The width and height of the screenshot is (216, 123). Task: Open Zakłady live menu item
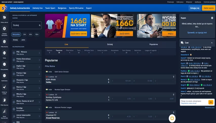[37, 8]
